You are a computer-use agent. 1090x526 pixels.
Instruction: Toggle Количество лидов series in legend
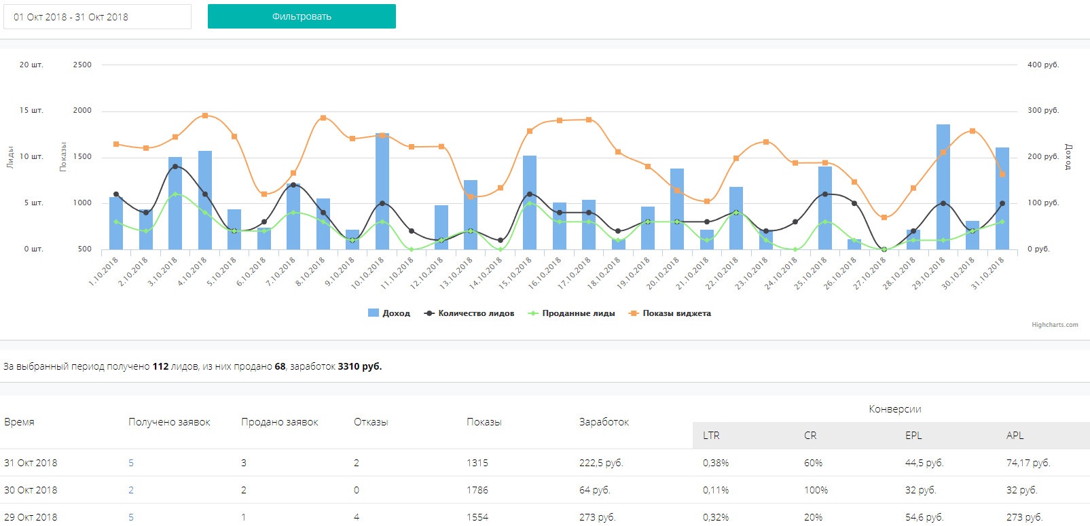(x=476, y=313)
